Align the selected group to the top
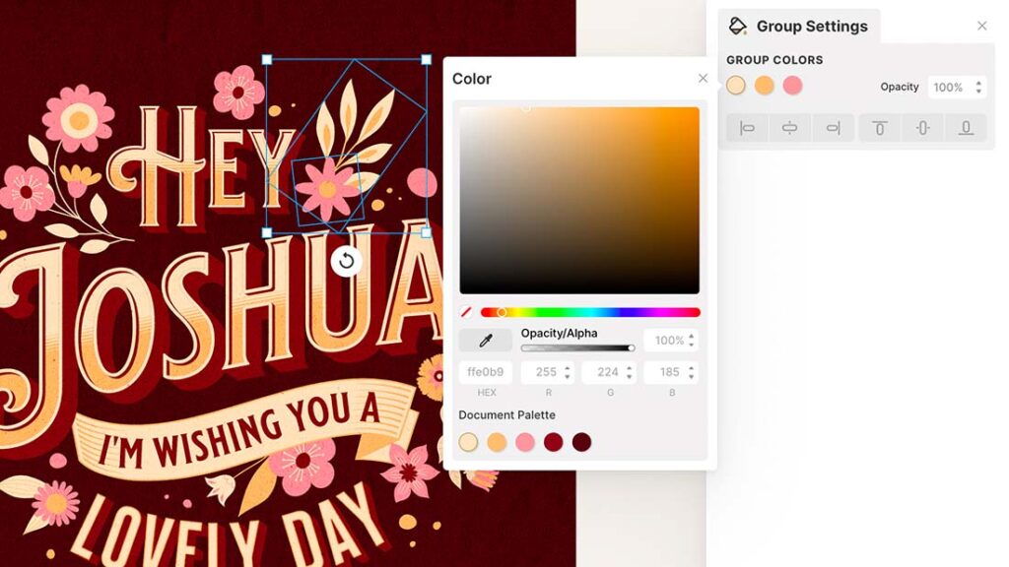Image resolution: width=1009 pixels, height=567 pixels. pyautogui.click(x=878, y=127)
